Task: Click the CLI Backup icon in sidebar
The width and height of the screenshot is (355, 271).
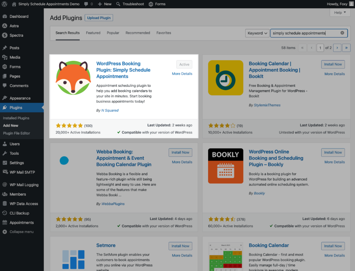Action: pos(5,213)
